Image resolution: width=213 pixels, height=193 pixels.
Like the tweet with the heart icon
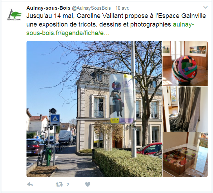(88, 184)
